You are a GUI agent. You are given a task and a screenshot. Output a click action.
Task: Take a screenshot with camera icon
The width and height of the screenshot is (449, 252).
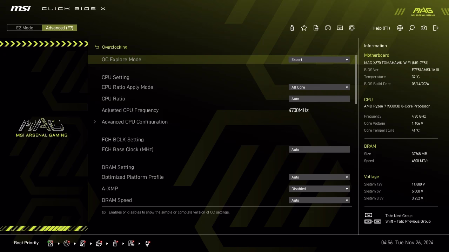(x=424, y=28)
